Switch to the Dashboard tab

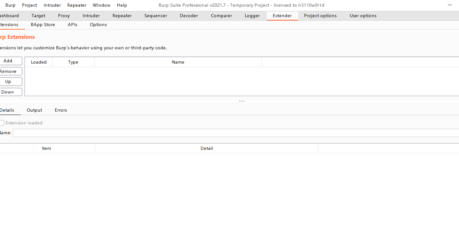(x=10, y=16)
